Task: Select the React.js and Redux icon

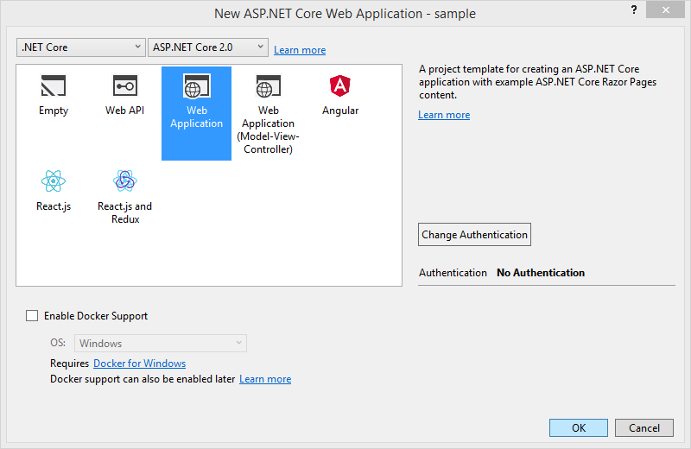Action: tap(125, 181)
